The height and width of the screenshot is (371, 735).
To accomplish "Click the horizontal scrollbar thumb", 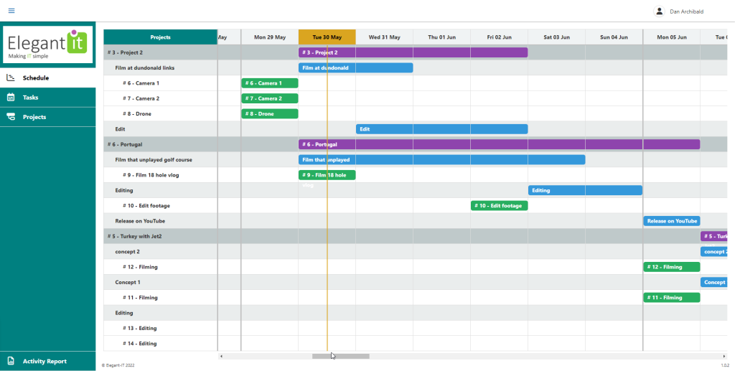I will tap(341, 357).
